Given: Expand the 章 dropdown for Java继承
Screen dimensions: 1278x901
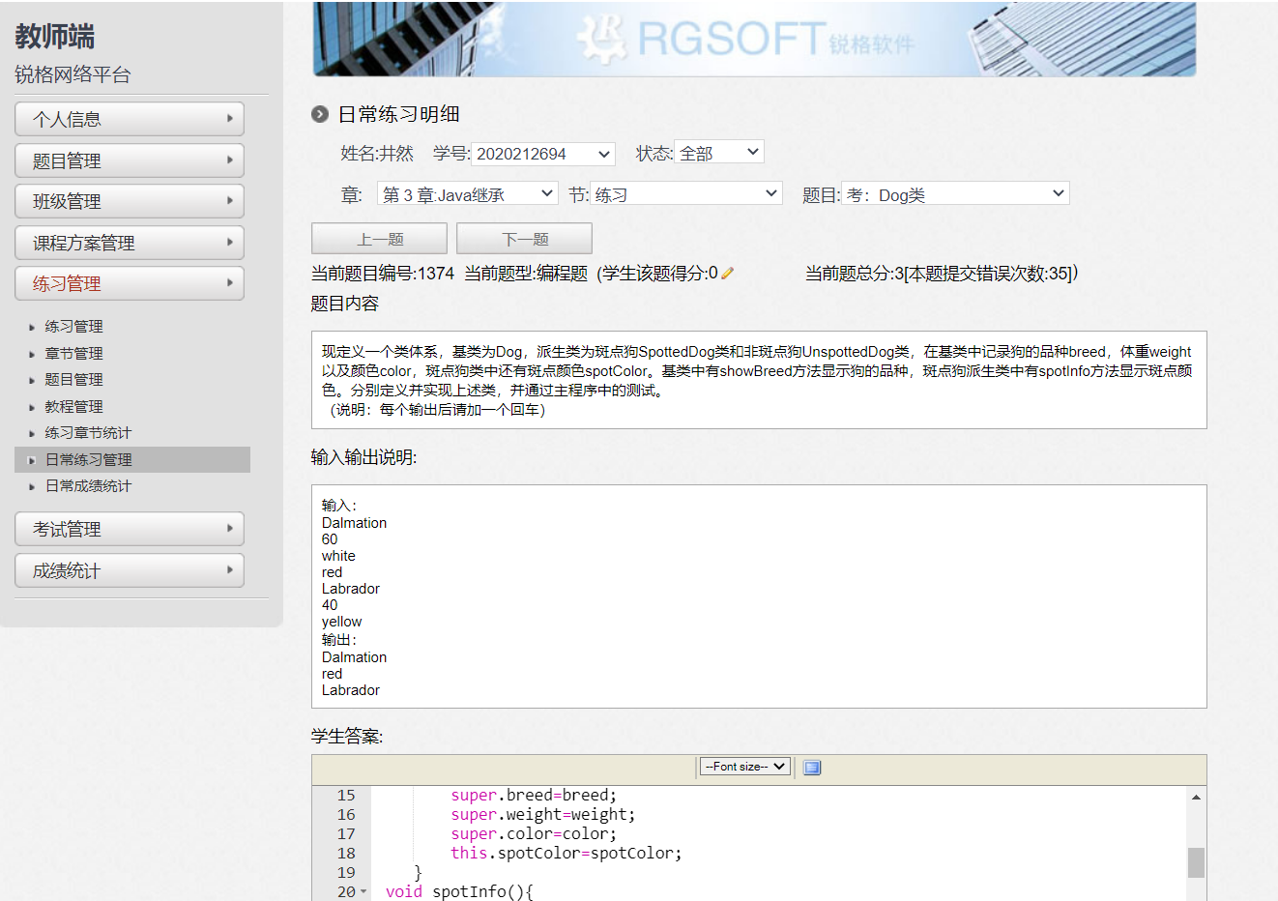Looking at the screenshot, I should coord(467,194).
